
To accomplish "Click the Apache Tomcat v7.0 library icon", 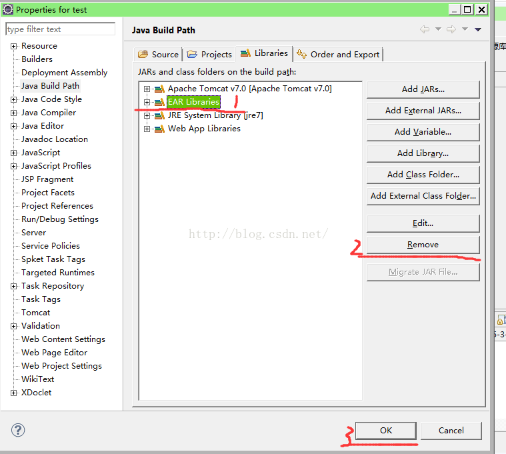I will [x=159, y=89].
